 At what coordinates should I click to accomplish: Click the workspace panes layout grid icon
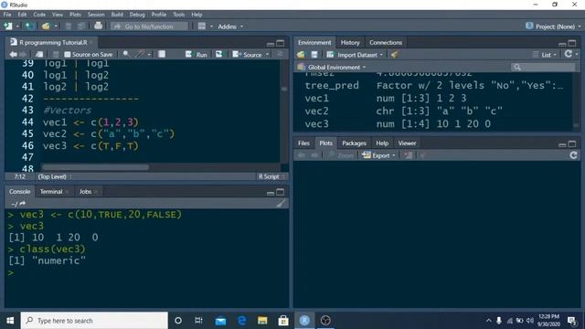pos(202,27)
